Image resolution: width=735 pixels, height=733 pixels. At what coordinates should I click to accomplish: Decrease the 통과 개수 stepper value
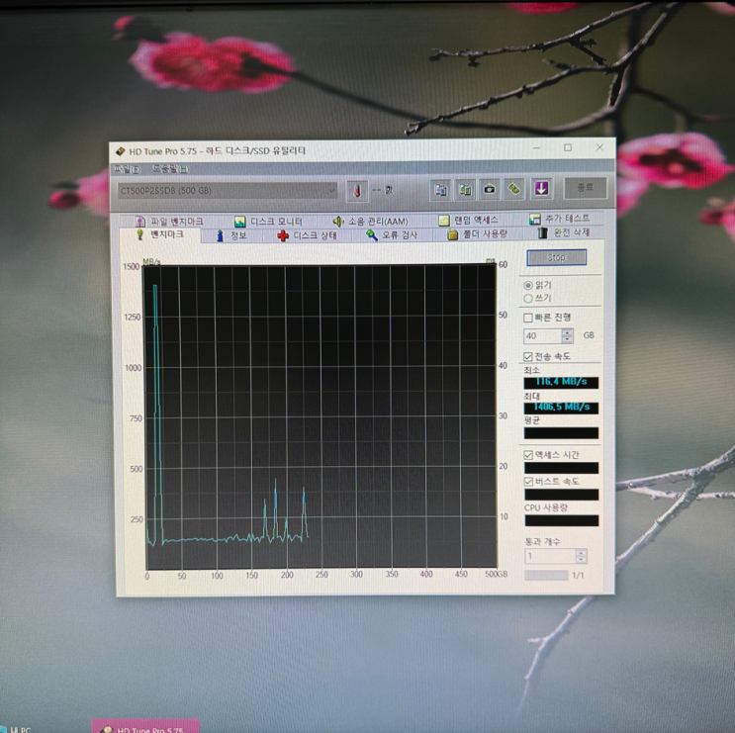[581, 559]
